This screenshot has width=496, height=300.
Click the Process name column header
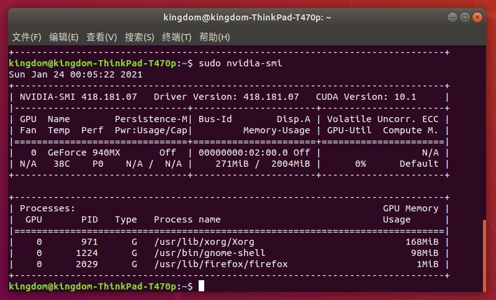[x=187, y=219]
